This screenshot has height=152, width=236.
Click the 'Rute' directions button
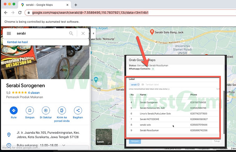(x=14, y=111)
